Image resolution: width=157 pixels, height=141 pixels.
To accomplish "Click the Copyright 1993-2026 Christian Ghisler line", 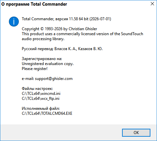I will (x=59, y=29).
